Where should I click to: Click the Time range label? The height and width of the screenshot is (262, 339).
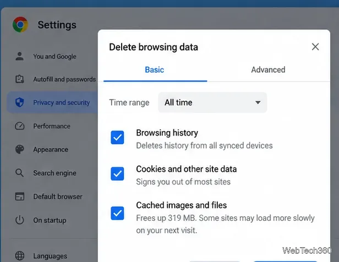click(x=129, y=102)
